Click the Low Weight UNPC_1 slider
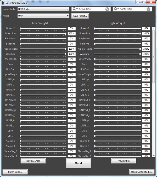The width and height of the screenshot is (157, 177). click(x=43, y=95)
